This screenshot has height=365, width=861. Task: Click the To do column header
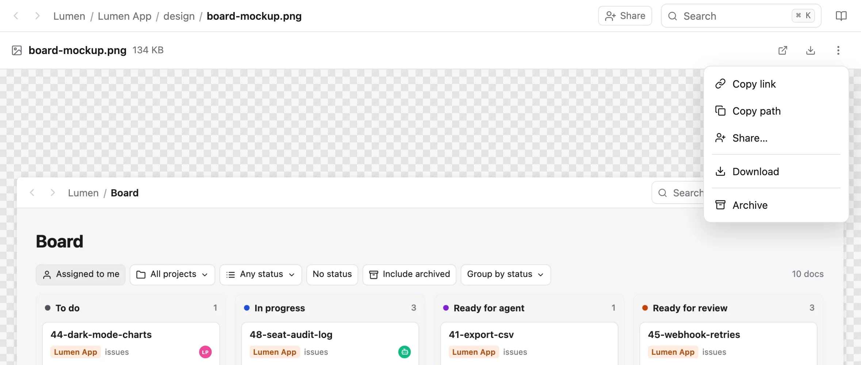click(131, 308)
